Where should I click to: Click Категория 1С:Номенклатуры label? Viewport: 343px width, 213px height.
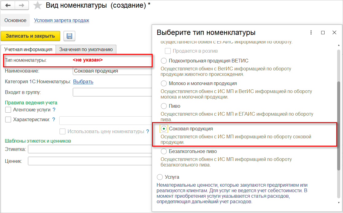[x=38, y=81]
